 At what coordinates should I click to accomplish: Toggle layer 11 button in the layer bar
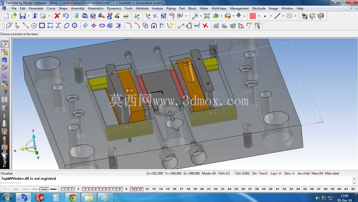(x=140, y=189)
